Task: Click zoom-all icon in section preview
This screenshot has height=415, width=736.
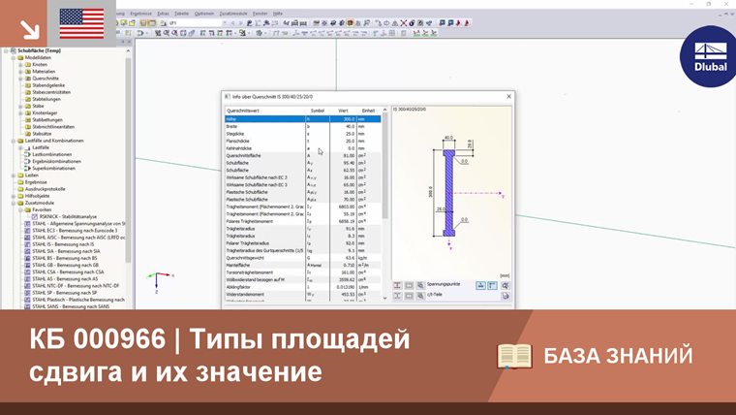Action: (x=506, y=285)
